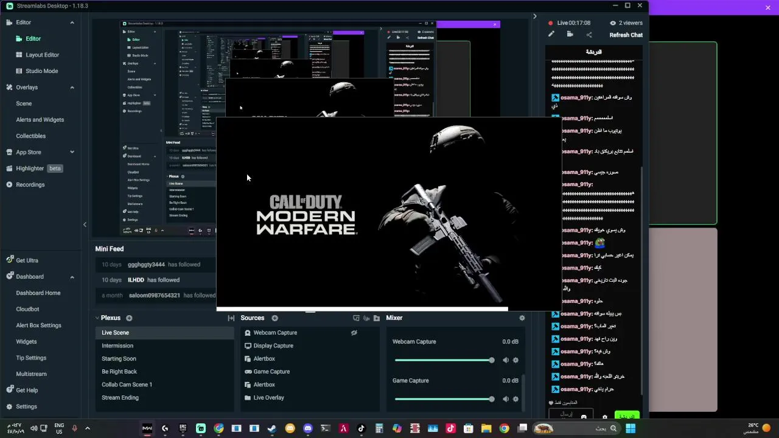Image resolution: width=779 pixels, height=438 pixels.
Task: Open the Mixer settings gear
Action: (x=522, y=318)
